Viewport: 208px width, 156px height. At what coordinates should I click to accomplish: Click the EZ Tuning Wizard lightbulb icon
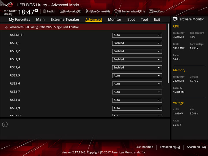click(116, 11)
